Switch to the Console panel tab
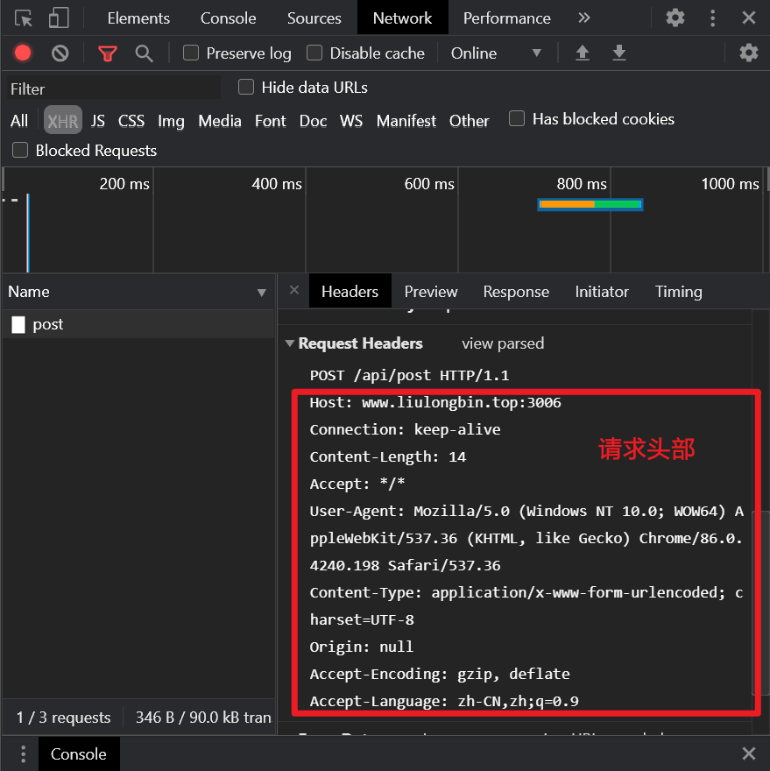 228,18
